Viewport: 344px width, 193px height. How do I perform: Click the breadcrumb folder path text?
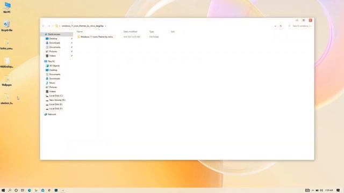(x=82, y=26)
